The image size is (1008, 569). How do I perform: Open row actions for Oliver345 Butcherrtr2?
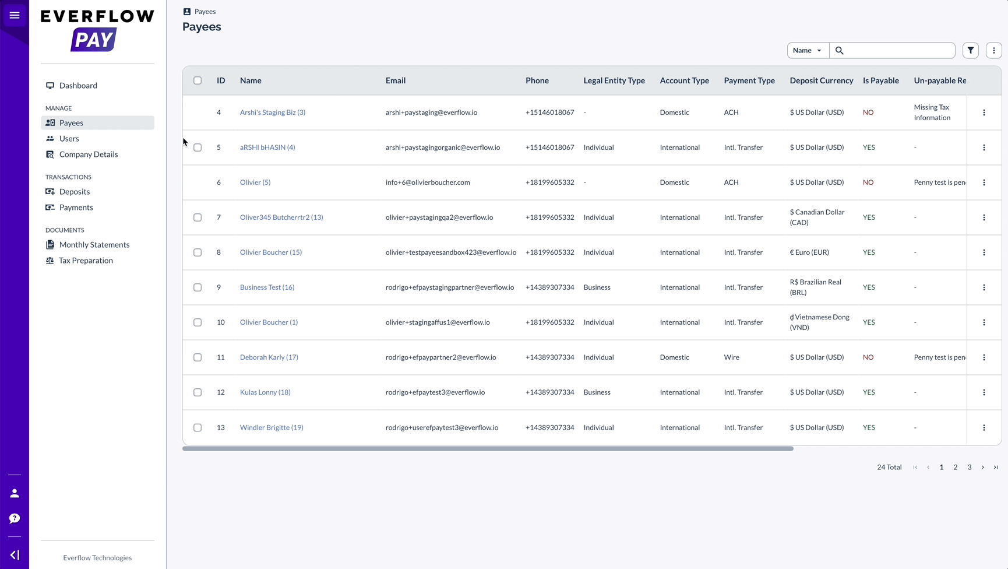click(x=984, y=217)
